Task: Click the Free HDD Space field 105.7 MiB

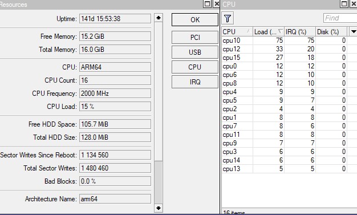Action: (x=115, y=124)
